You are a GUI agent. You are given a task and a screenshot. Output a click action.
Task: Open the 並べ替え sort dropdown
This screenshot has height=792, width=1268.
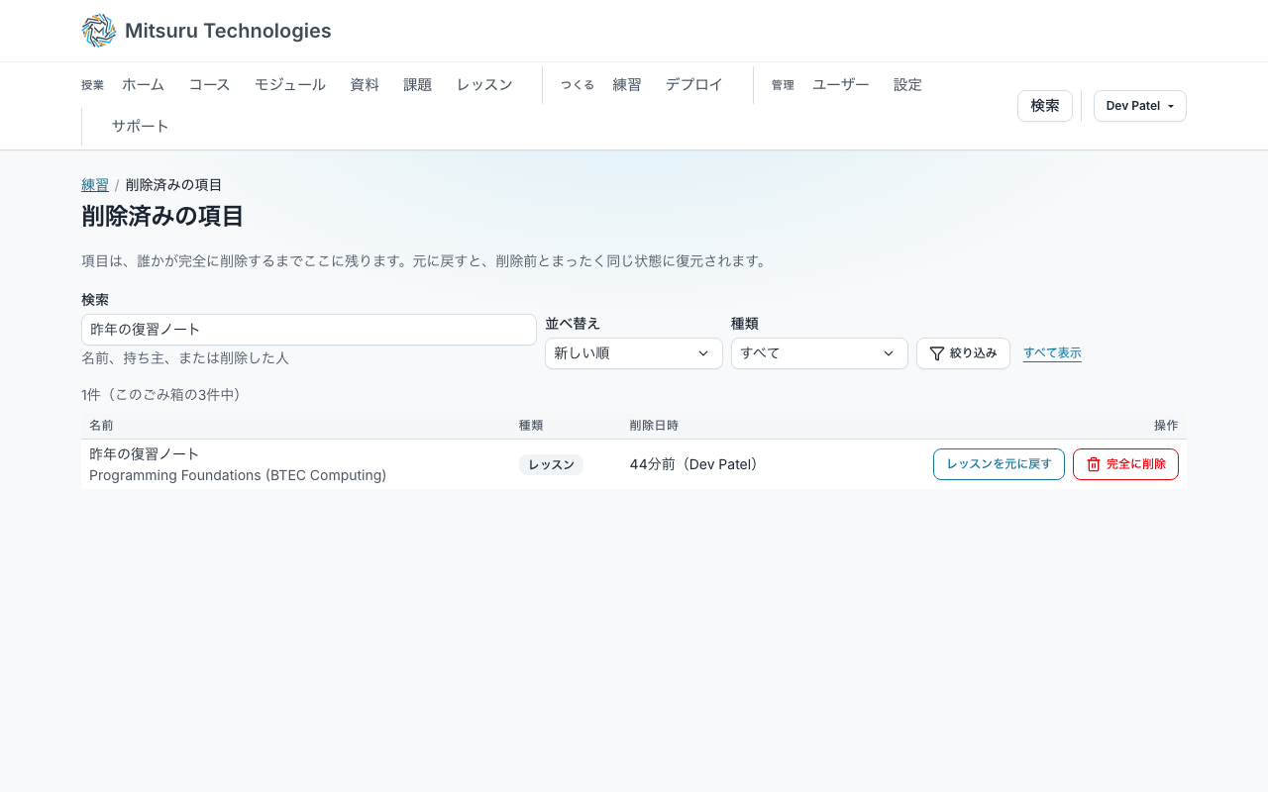(634, 353)
